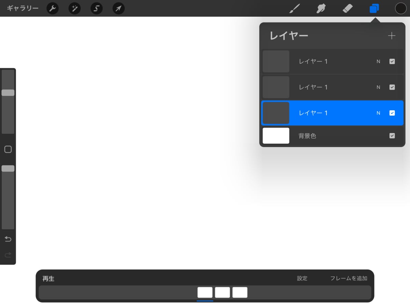Click the brush size slider handle
Viewport: 410px width, 307px height.
8,92
